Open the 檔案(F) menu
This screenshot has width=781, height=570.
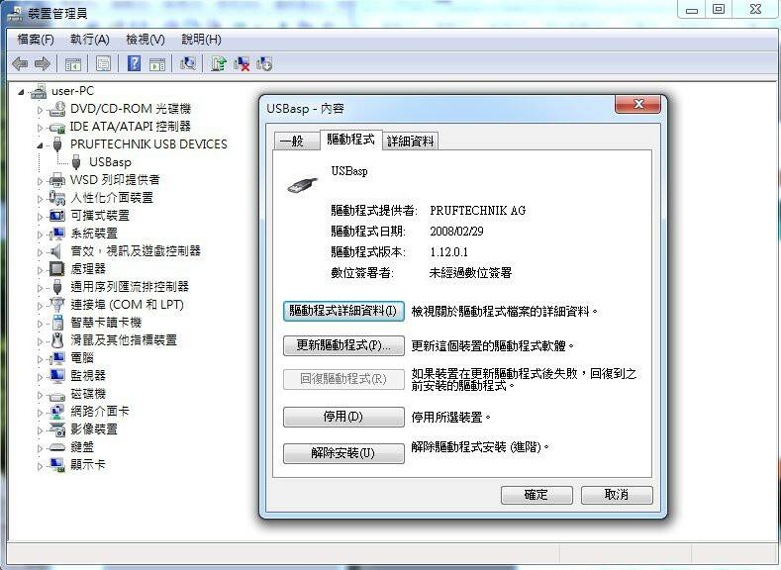click(x=36, y=40)
